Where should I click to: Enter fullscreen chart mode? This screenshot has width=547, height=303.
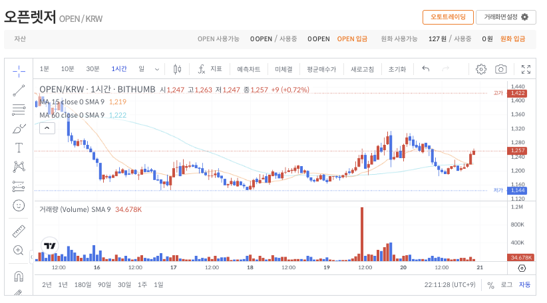click(x=526, y=69)
